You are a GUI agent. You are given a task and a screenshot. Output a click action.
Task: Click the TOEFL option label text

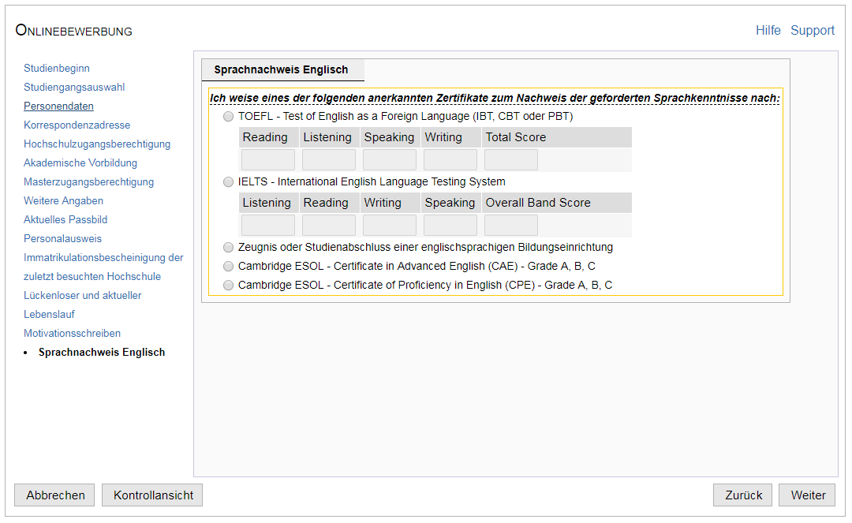[x=405, y=117]
